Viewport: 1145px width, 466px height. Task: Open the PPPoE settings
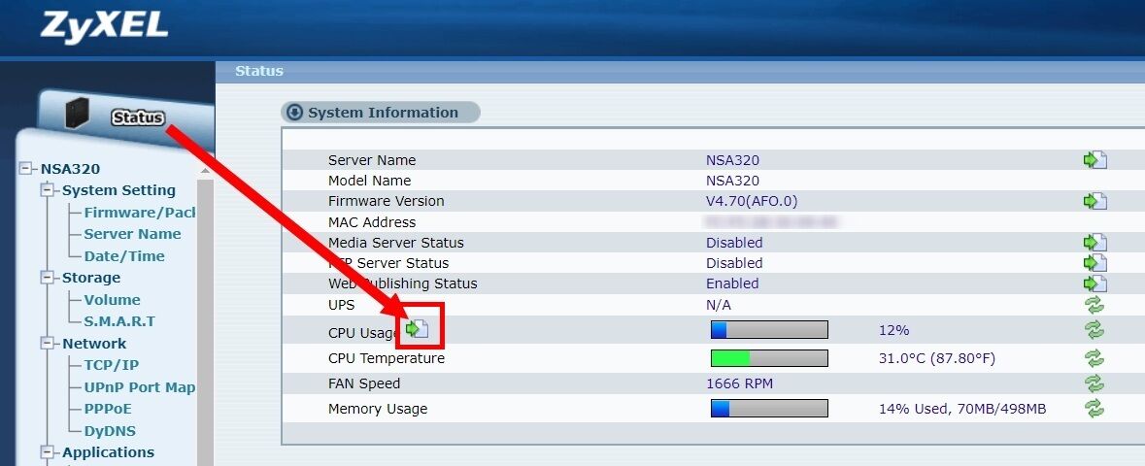tap(108, 409)
